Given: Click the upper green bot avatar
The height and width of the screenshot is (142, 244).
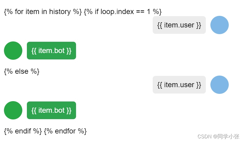Looking at the screenshot, I should click(13, 51).
